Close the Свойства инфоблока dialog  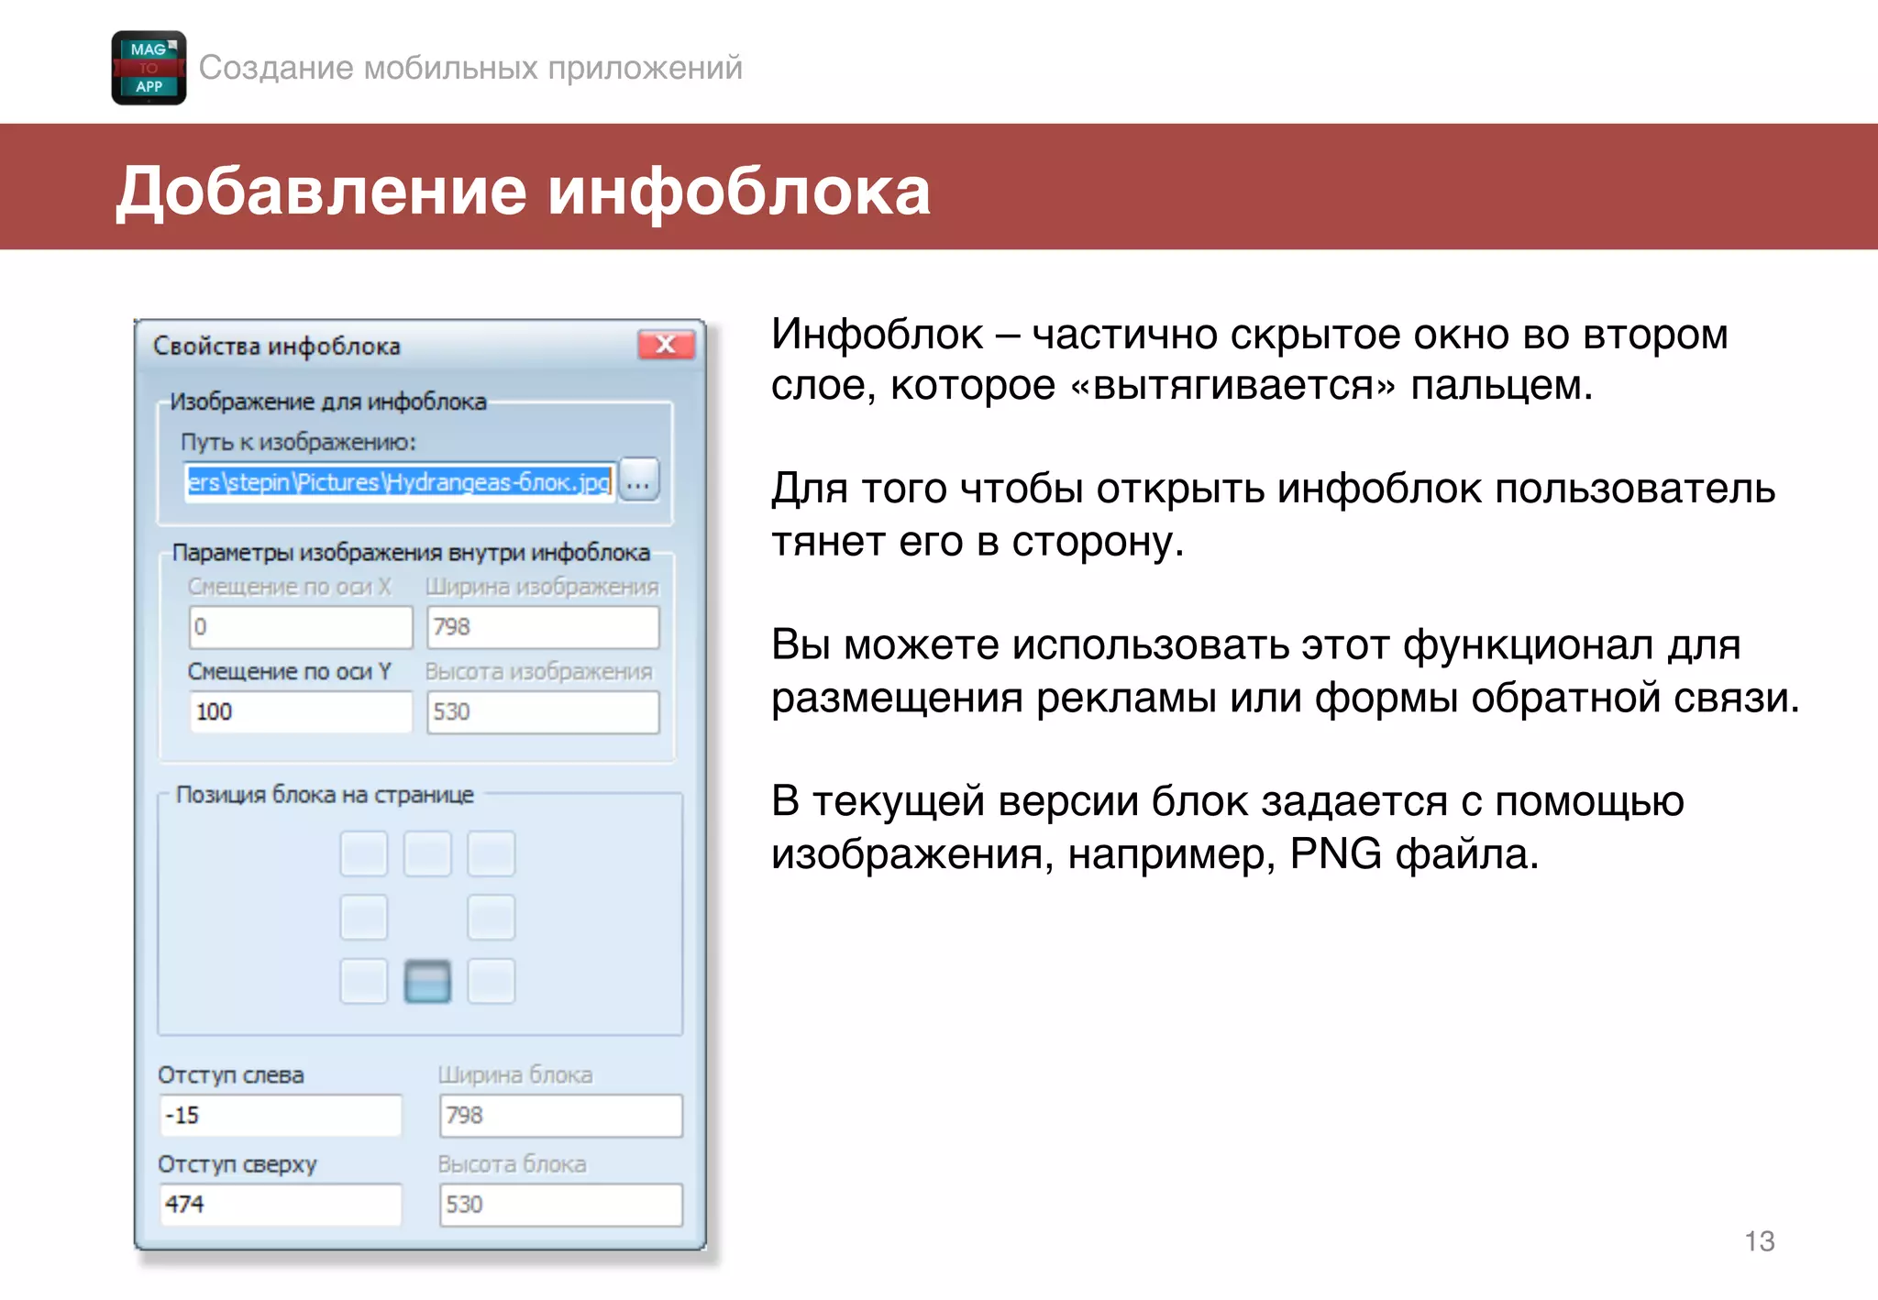pos(666,345)
